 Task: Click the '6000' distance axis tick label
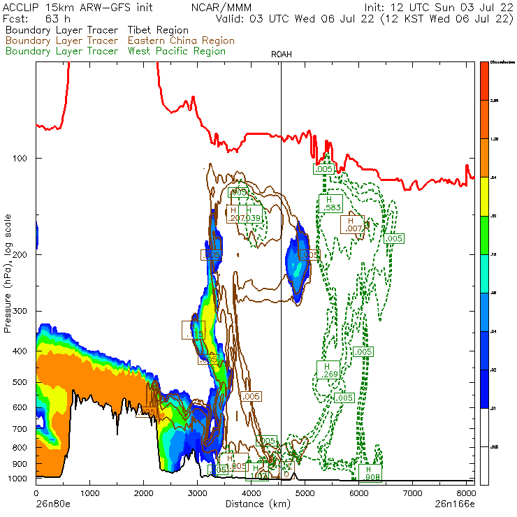[x=358, y=493]
